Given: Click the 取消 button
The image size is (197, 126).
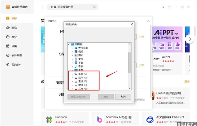Looking at the screenshot, I should point(123,97).
